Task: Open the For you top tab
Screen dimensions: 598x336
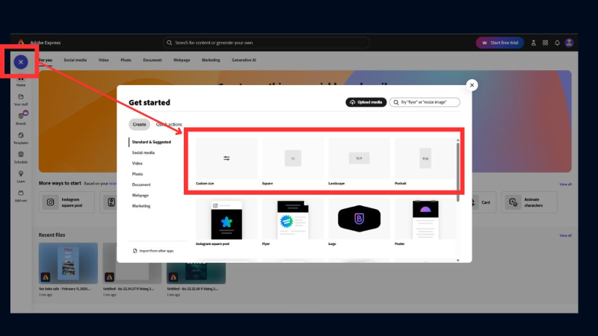Action: coord(46,60)
